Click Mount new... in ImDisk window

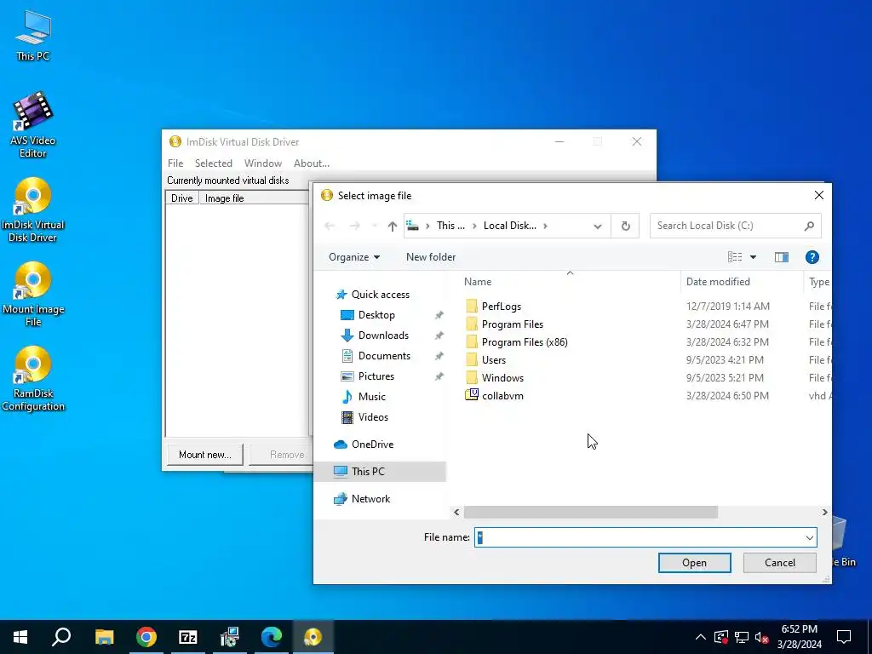[205, 455]
